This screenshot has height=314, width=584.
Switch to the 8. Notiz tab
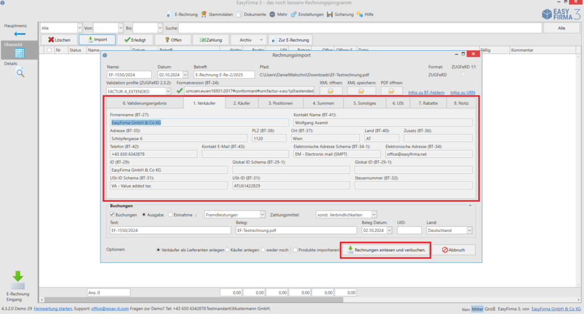461,103
